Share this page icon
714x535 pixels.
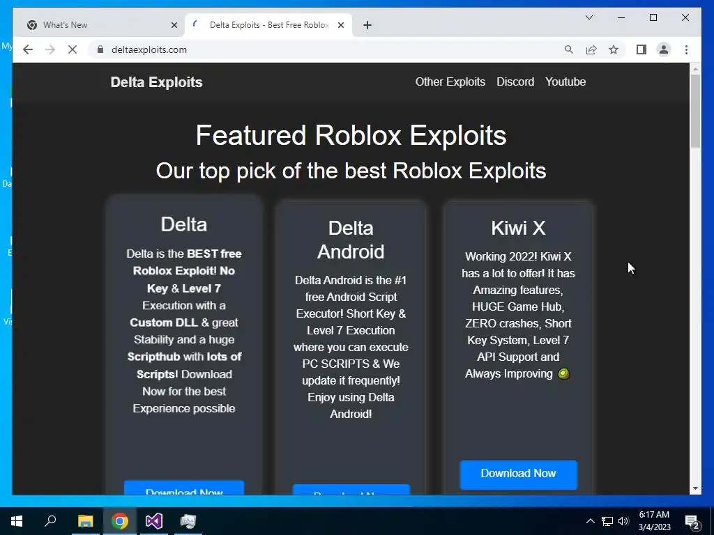coord(591,49)
